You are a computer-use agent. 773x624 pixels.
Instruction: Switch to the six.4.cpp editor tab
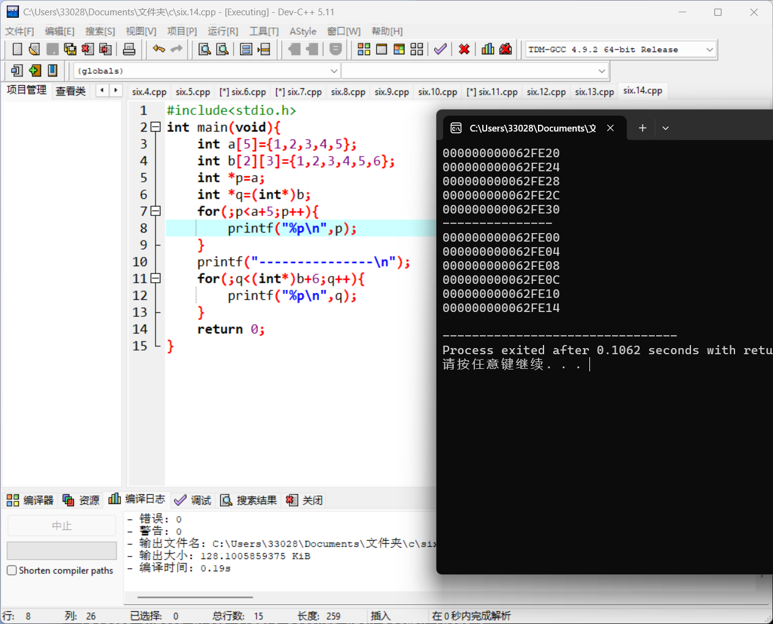(x=149, y=92)
